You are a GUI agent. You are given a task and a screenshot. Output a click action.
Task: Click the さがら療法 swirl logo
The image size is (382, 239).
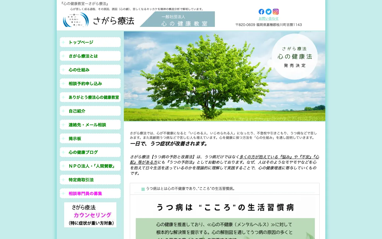[76, 20]
